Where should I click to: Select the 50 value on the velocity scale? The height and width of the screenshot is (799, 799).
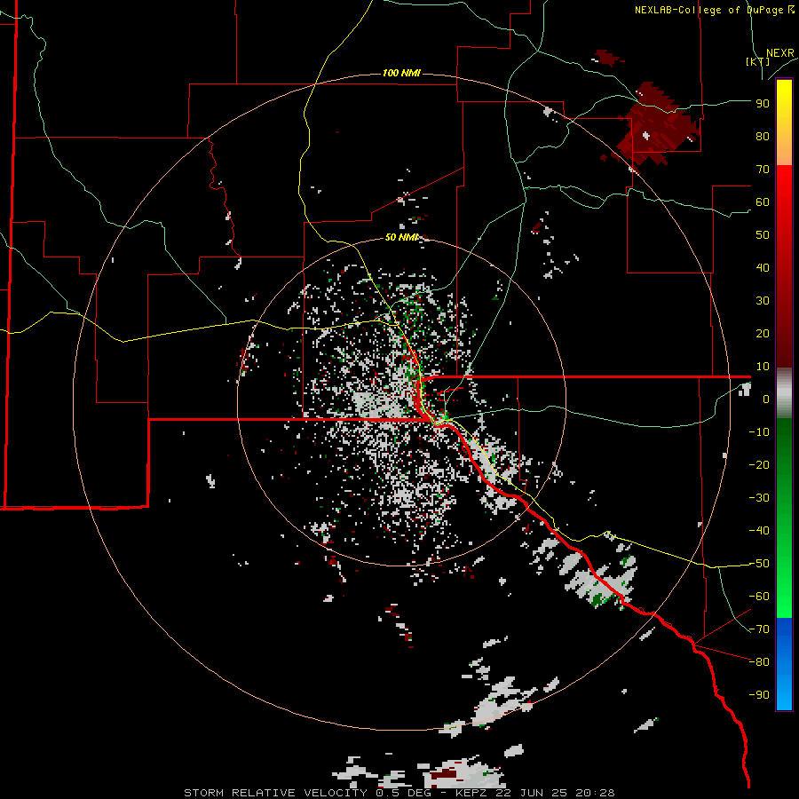763,235
